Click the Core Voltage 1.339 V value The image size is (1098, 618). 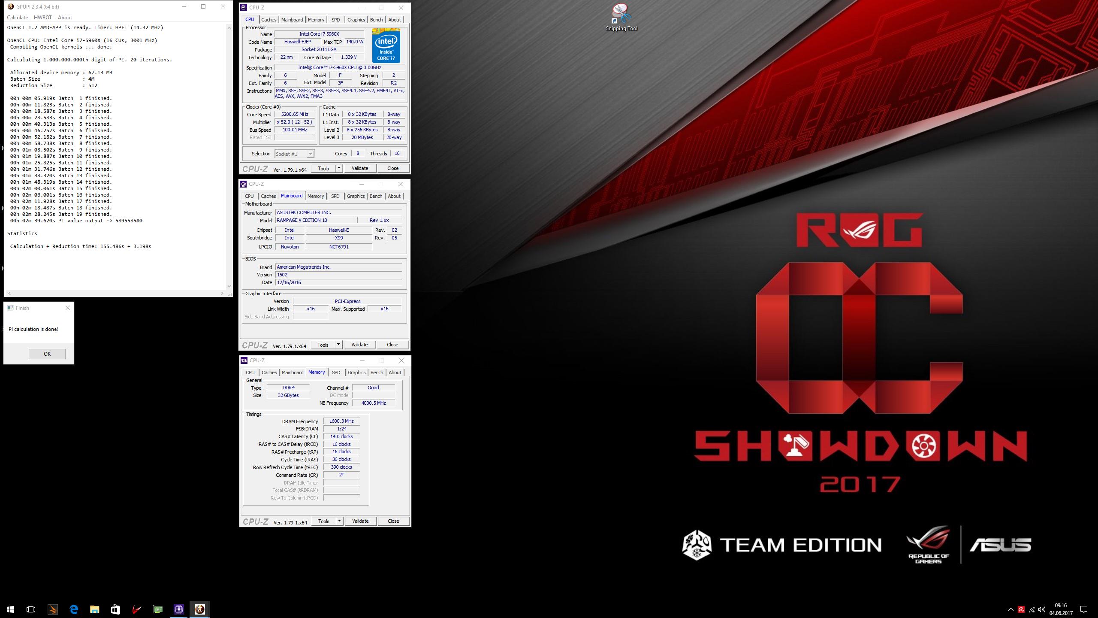tap(349, 57)
